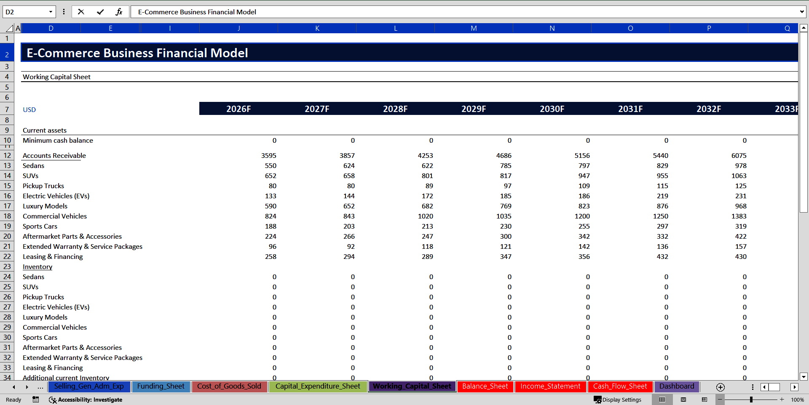809x405 pixels.
Task: Select the Working Capital Sheet subtitle cell
Action: tap(56, 77)
